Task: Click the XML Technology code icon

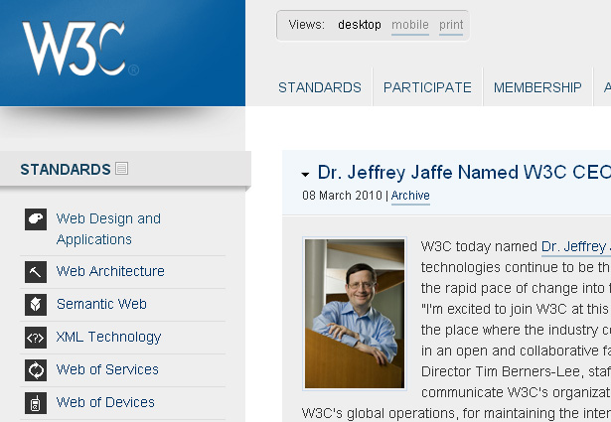Action: point(36,338)
